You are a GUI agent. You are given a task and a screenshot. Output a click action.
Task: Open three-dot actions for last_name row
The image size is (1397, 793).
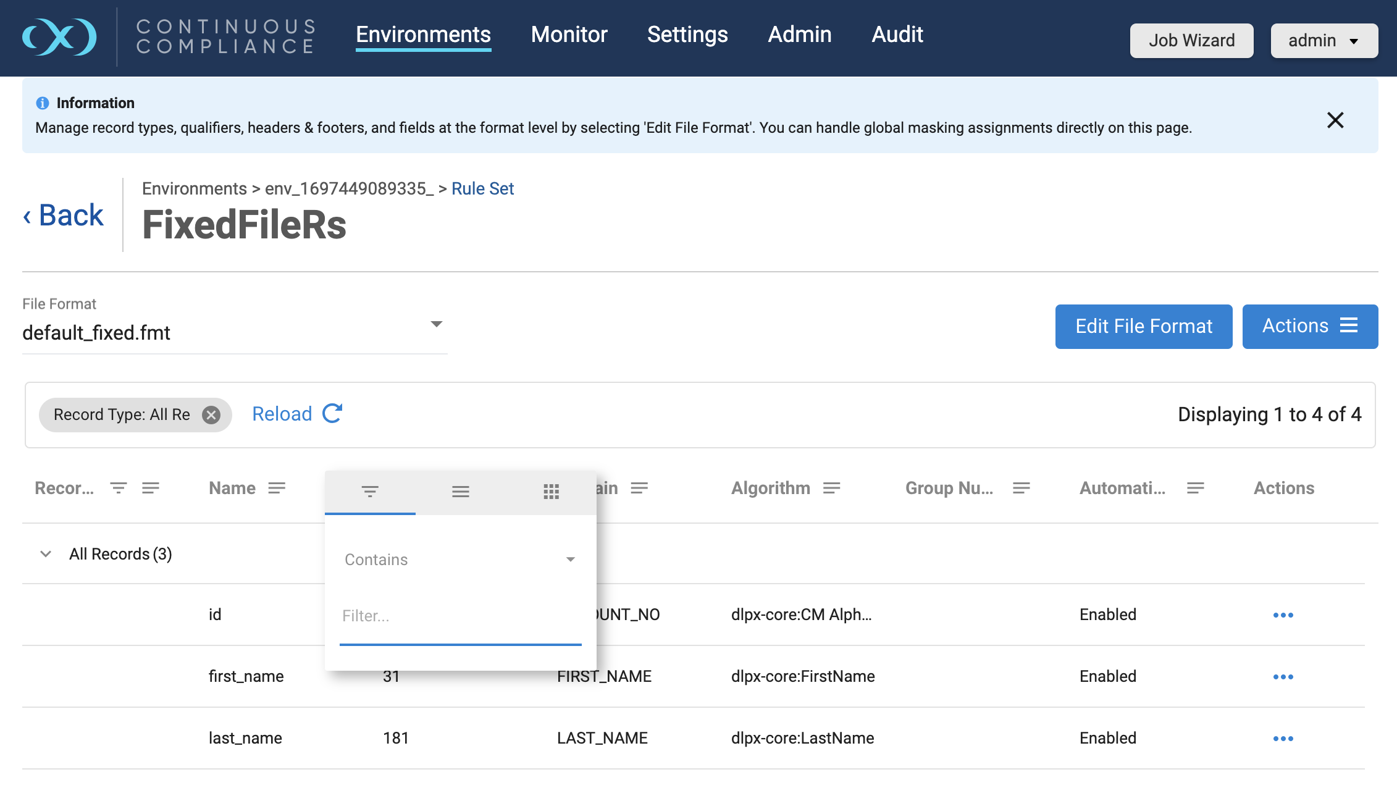(x=1283, y=739)
